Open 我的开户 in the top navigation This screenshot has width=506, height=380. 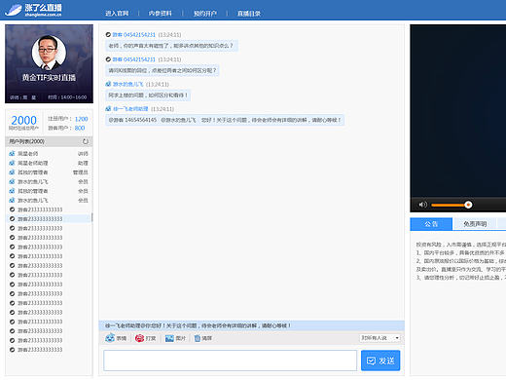click(205, 14)
